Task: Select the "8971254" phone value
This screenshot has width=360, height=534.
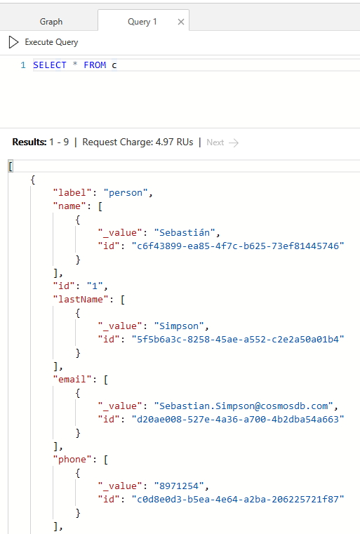Action: 179,486
